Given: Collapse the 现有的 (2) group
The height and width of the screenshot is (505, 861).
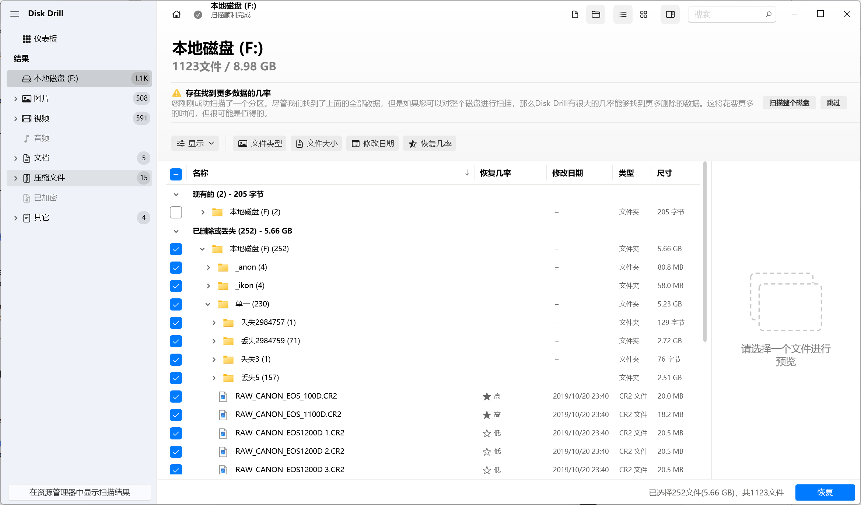Looking at the screenshot, I should [176, 194].
